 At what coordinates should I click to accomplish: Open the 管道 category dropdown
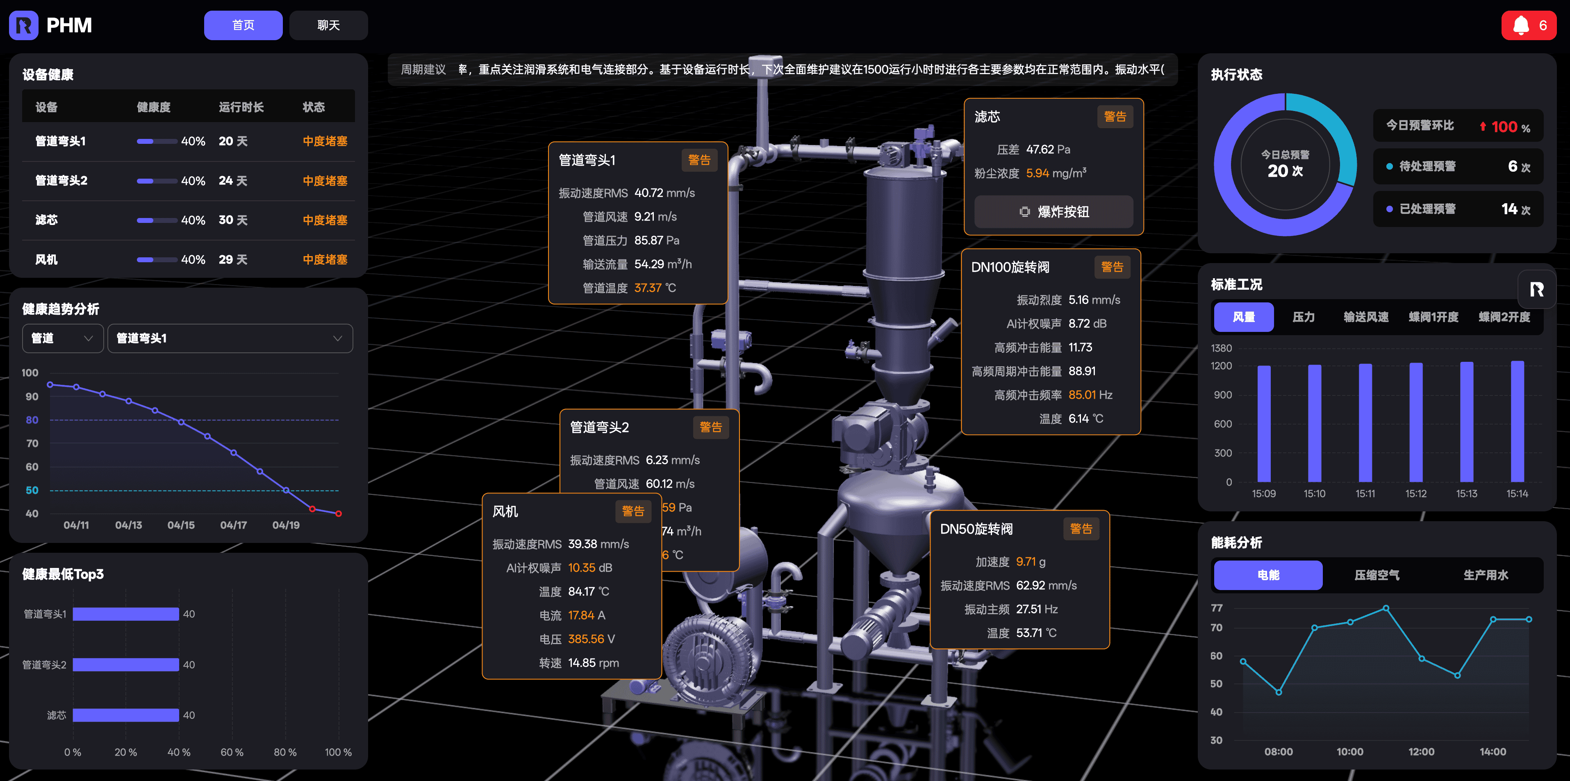[x=62, y=338]
